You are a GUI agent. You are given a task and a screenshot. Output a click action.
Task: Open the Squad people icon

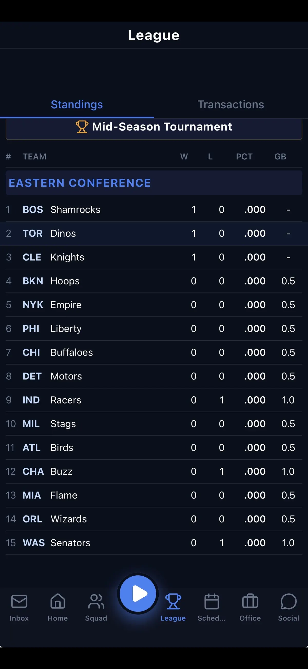pyautogui.click(x=96, y=601)
